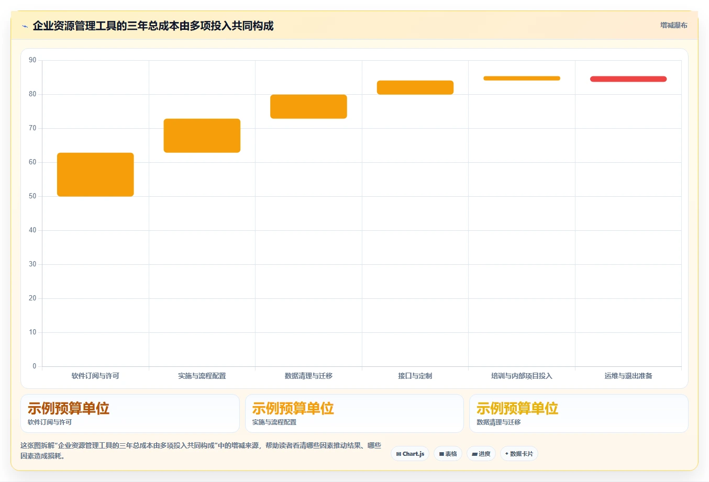Click the 增减瀑布 label in header

click(673, 25)
